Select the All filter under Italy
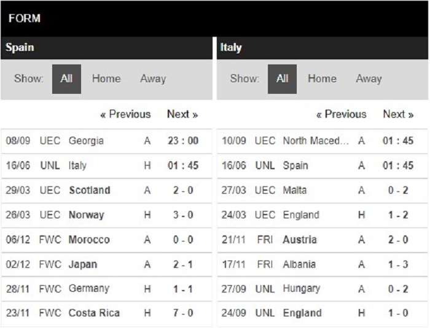The width and height of the screenshot is (430, 328). point(282,79)
